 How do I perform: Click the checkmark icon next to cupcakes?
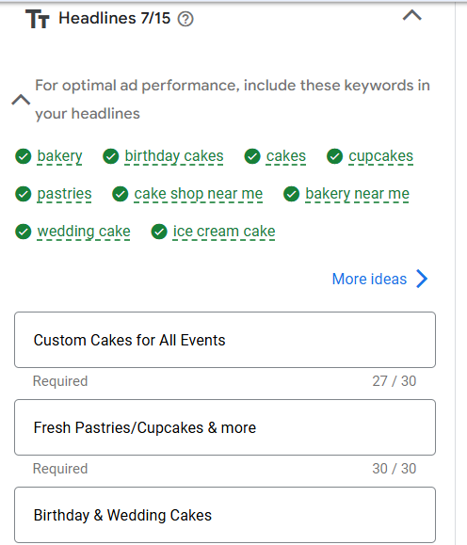coord(335,156)
